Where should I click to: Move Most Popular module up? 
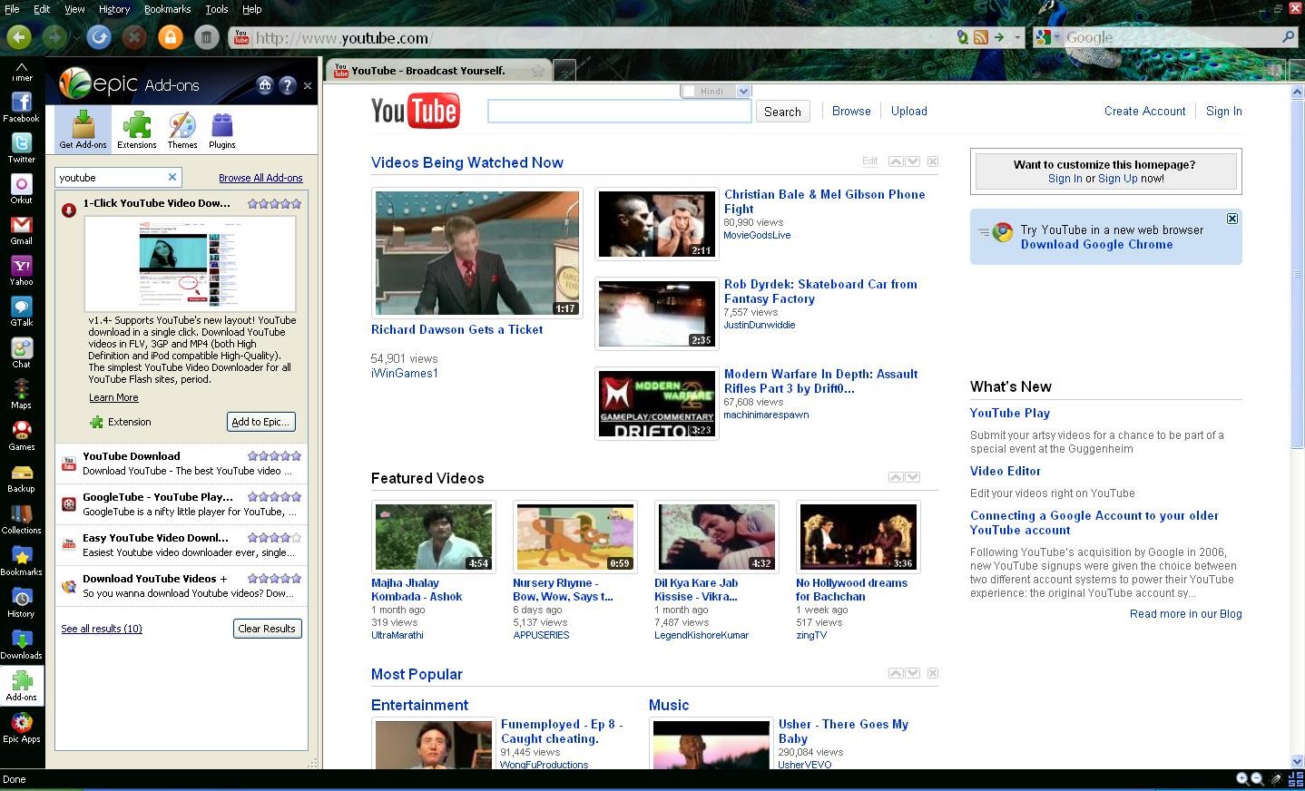[x=896, y=673]
